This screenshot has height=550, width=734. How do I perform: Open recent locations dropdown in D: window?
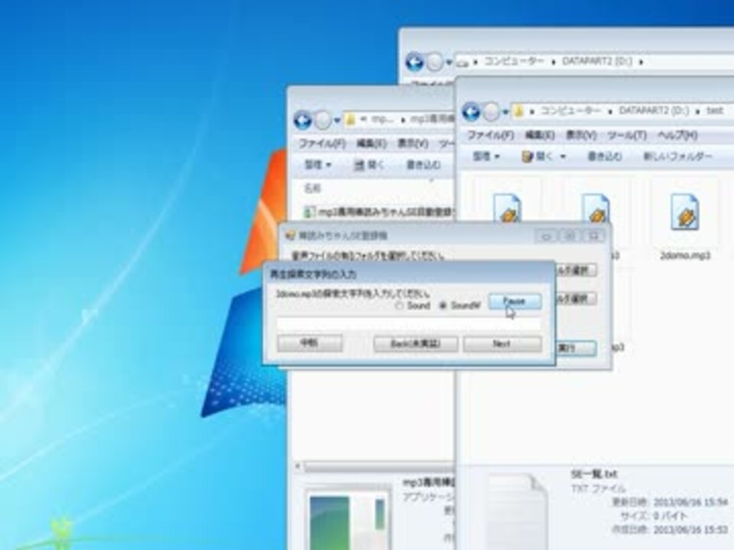(449, 62)
